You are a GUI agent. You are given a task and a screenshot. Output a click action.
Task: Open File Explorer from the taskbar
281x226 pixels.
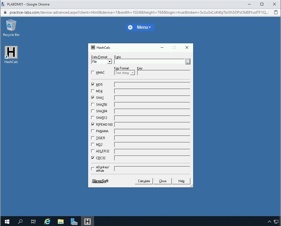61,221
